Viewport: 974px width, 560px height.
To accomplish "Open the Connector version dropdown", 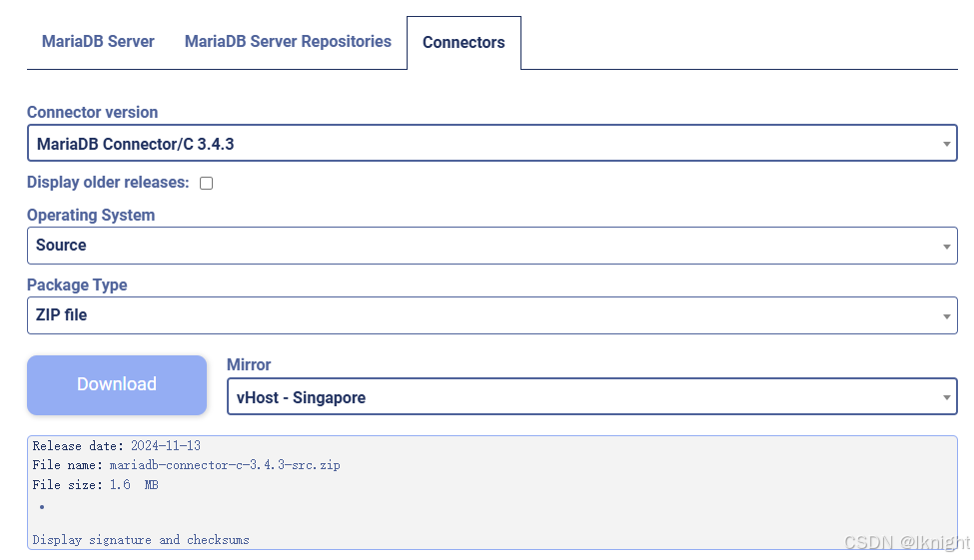I will 491,144.
